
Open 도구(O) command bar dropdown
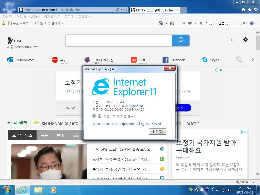click(x=241, y=23)
